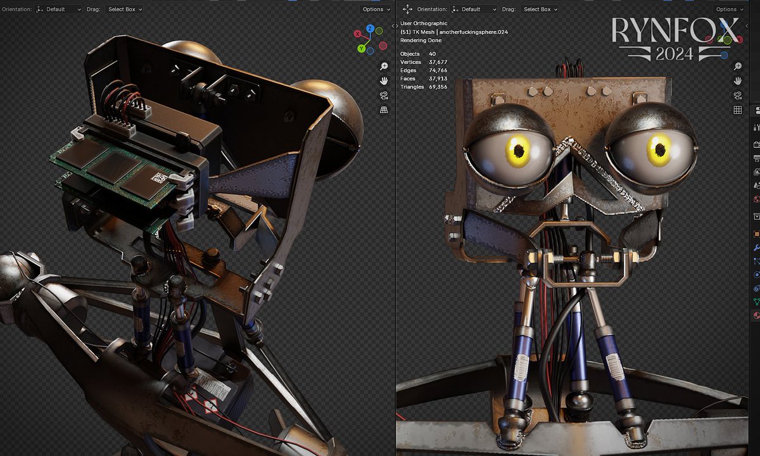This screenshot has height=456, width=760.
Task: Toggle camera view in the left viewport
Action: (x=384, y=96)
